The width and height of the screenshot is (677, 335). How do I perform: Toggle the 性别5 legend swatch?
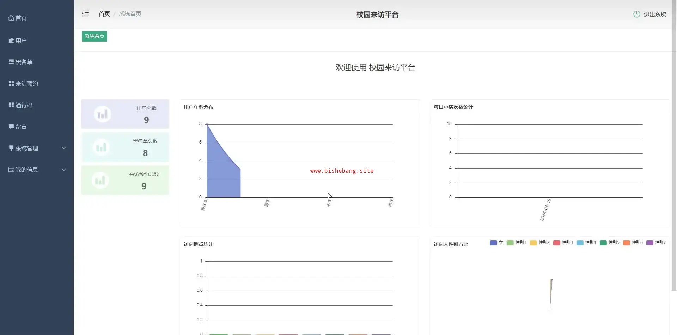[x=603, y=242]
